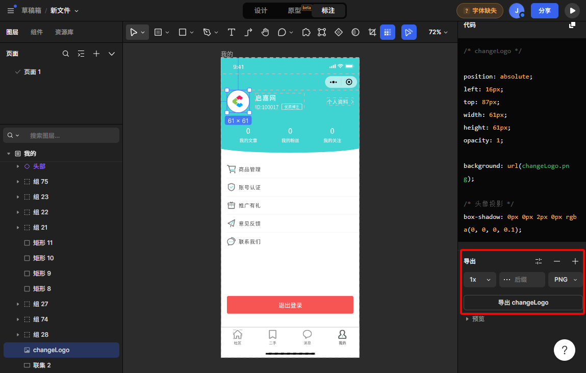Screen dimensions: 586x373
Task: Copy code with the copy icon
Action: [572, 24]
